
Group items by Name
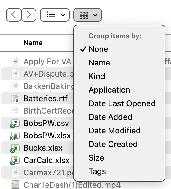[99, 63]
